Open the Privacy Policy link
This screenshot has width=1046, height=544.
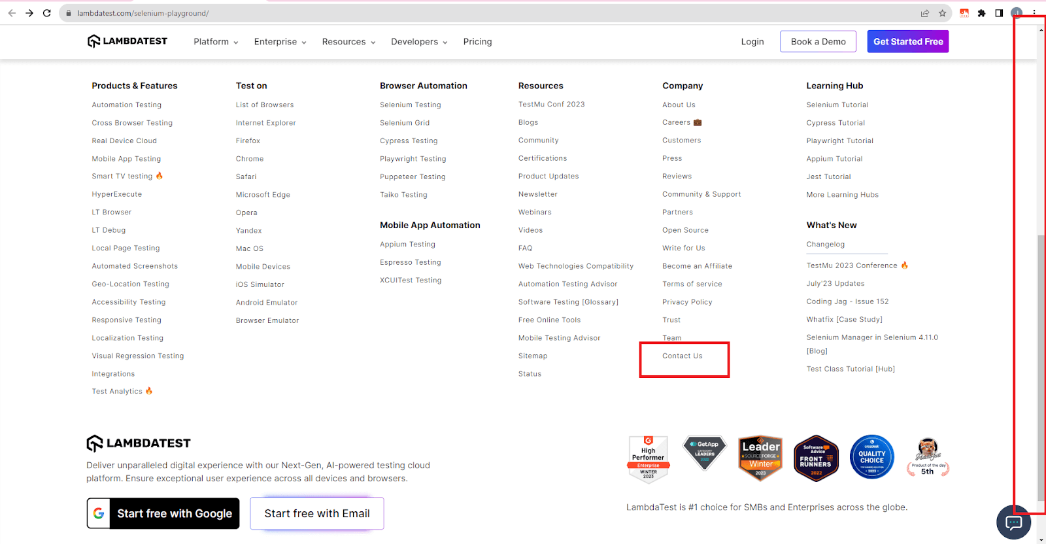pos(687,302)
